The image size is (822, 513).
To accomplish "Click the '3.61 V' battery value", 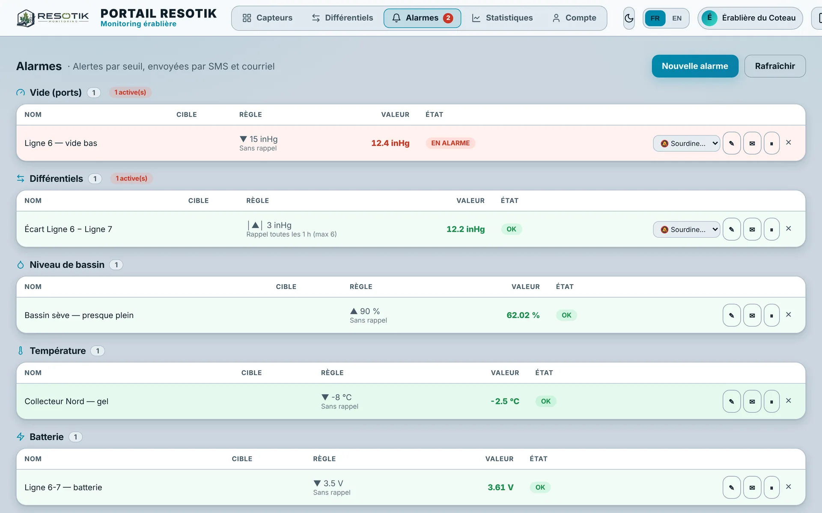I will 500,487.
